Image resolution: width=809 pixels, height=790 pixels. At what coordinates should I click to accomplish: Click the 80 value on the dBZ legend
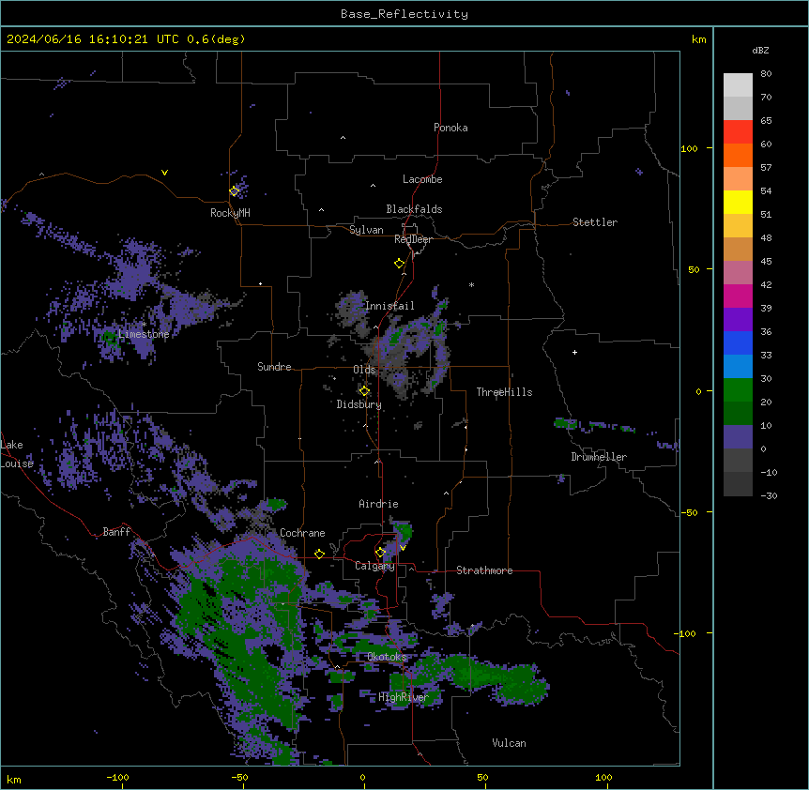[766, 73]
